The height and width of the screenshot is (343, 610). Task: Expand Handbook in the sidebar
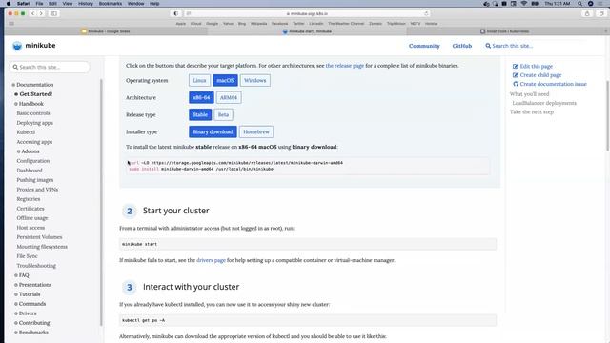coord(16,104)
